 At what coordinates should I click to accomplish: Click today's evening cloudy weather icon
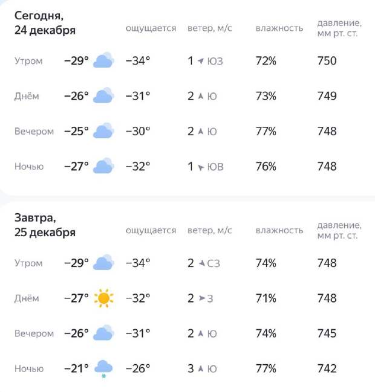coord(103,131)
